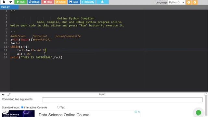The width and height of the screenshot is (208, 117).
Task: Click the 'fact=1' code on line 10
Action: pyautogui.click(x=15, y=43)
